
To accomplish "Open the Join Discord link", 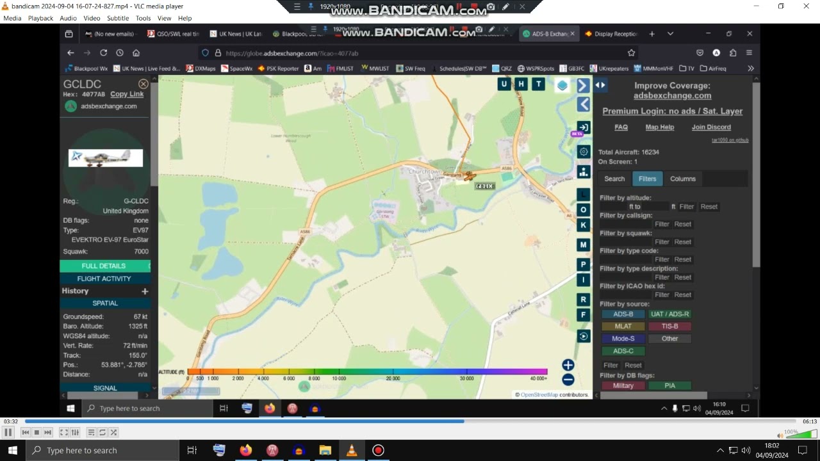I will click(711, 127).
